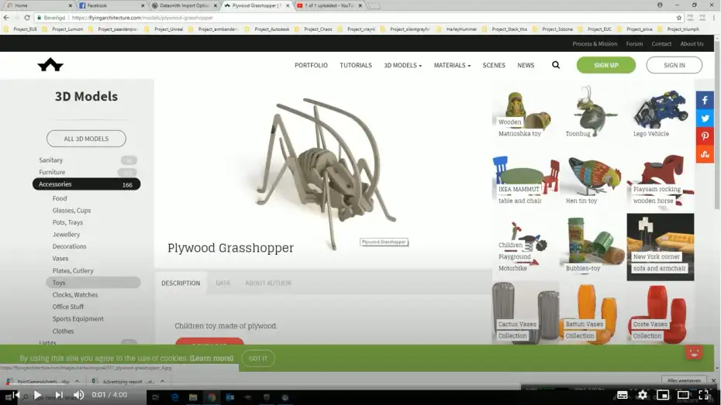Accept cookies with GOT IT
721x405 pixels.
click(258, 359)
